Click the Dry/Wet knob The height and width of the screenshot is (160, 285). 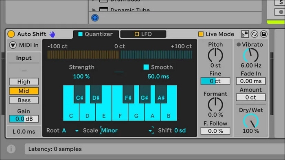[x=251, y=121]
